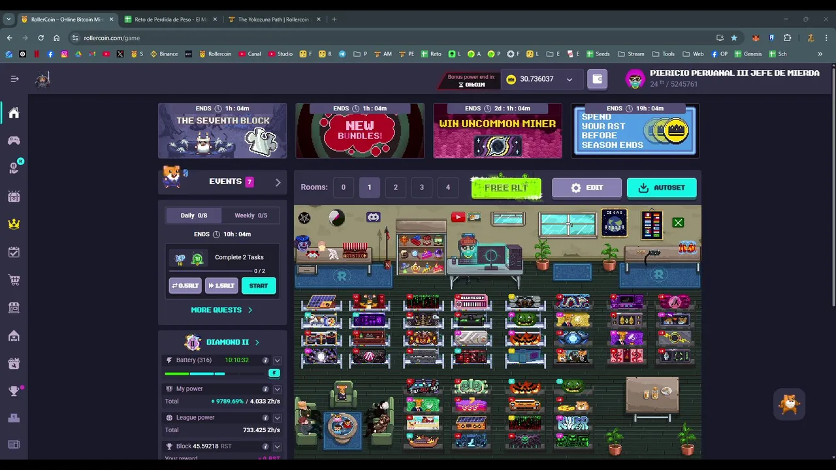Show info for My power row
Image resolution: width=836 pixels, height=470 pixels.
pos(265,388)
